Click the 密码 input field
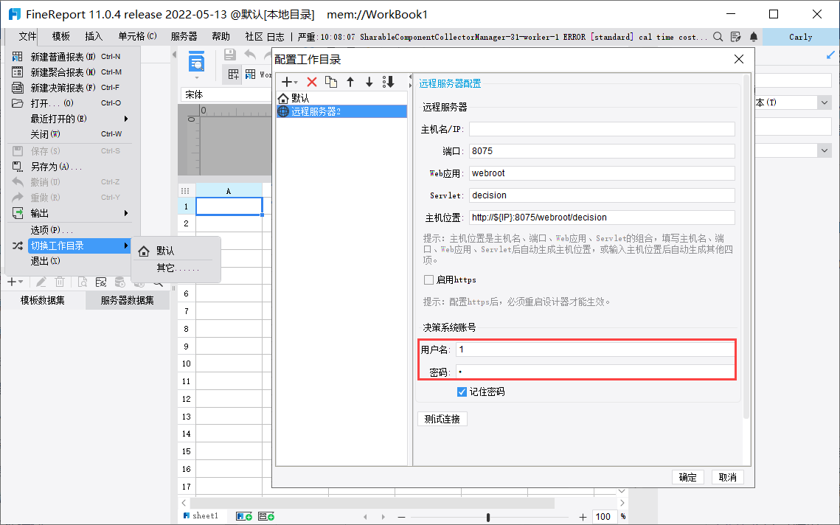 [595, 372]
